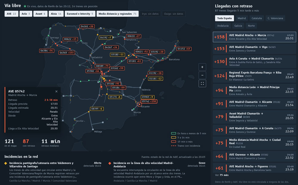
Task: Click map train label 05184 +59
Action: click(118, 88)
